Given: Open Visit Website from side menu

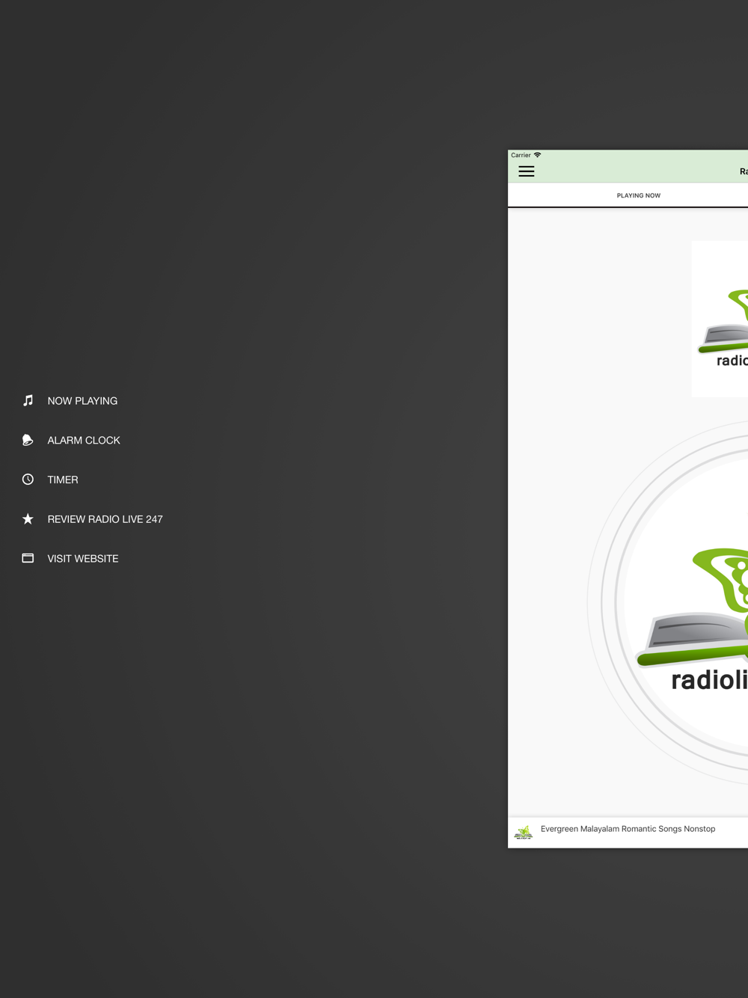Looking at the screenshot, I should click(x=83, y=559).
